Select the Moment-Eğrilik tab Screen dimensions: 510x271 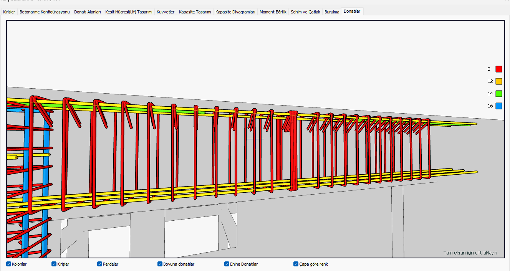click(273, 12)
